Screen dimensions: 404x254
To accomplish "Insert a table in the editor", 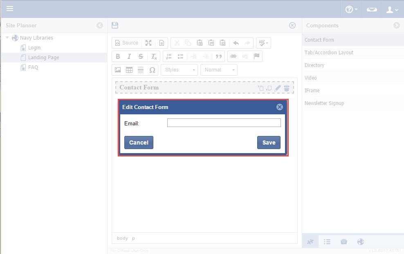I will (129, 70).
